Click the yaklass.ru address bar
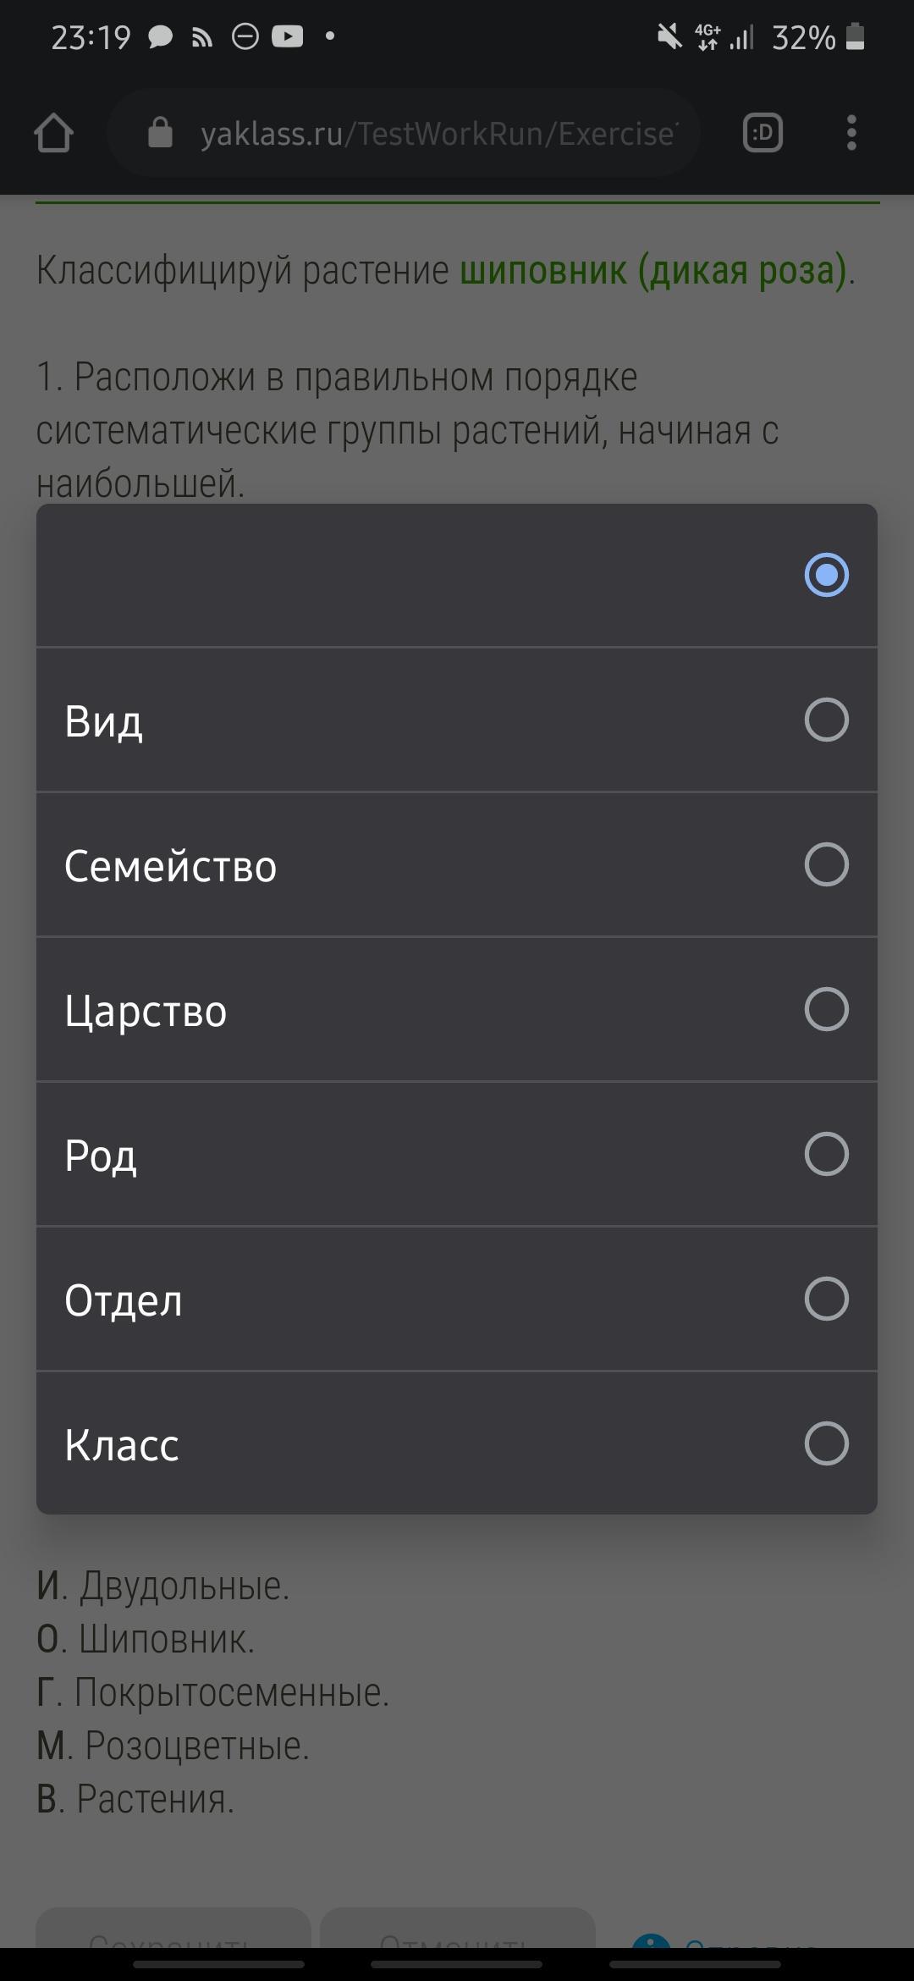This screenshot has height=1981, width=914. coord(404,133)
